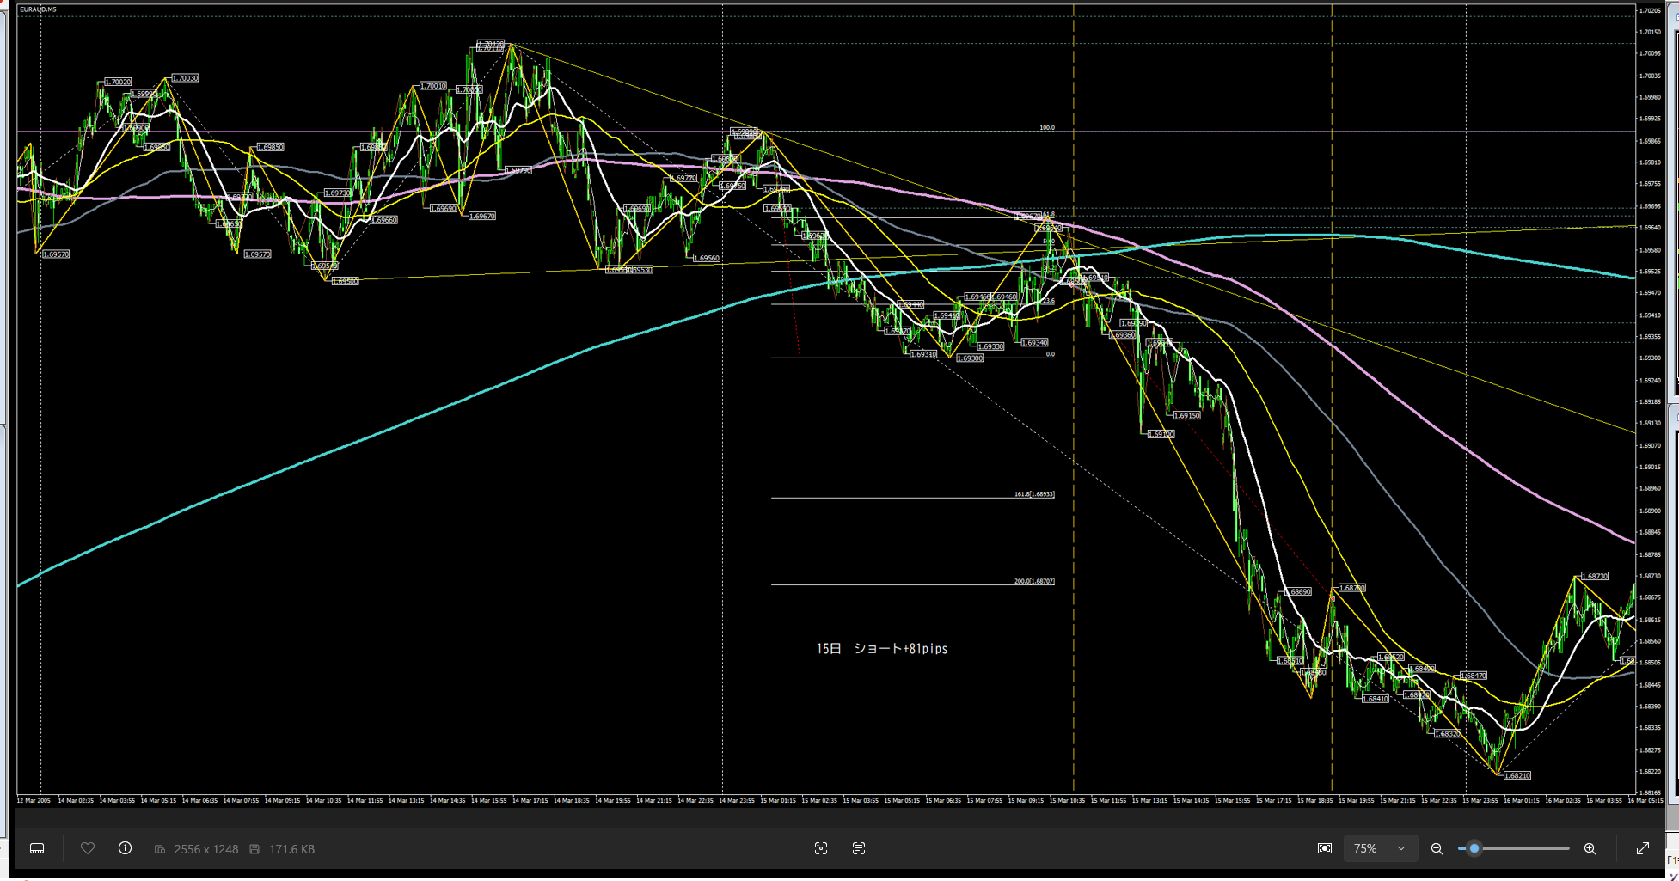Click the 1.68470 price label
Image resolution: width=1679 pixels, height=881 pixels.
(1474, 676)
